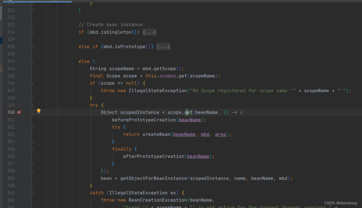Image resolution: width=362 pixels, height=208 pixels.
Task: Click line number 347 in the gutter
Action: (11, 90)
